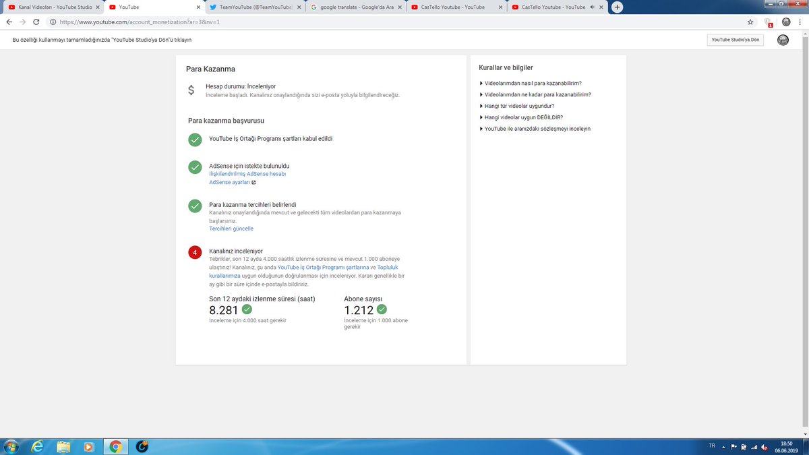Click the Para Kazanma heading
The width and height of the screenshot is (809, 455).
click(210, 69)
